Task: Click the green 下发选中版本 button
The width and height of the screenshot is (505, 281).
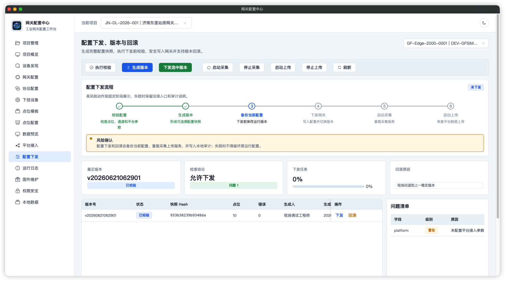Action: click(x=175, y=67)
